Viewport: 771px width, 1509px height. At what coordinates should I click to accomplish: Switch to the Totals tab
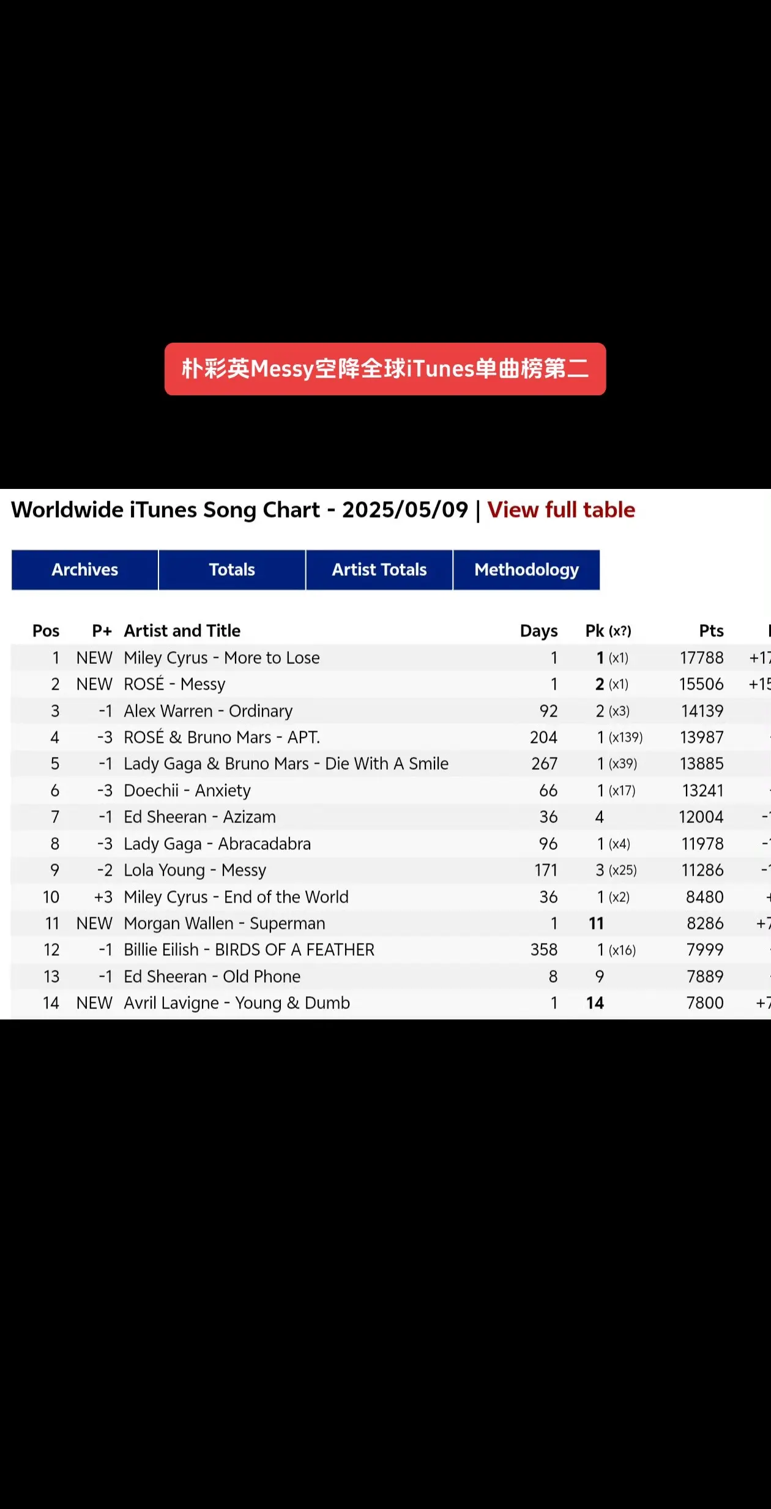232,570
